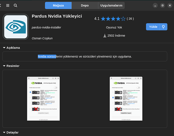
Task: Close the store window
Action: coord(170,5)
